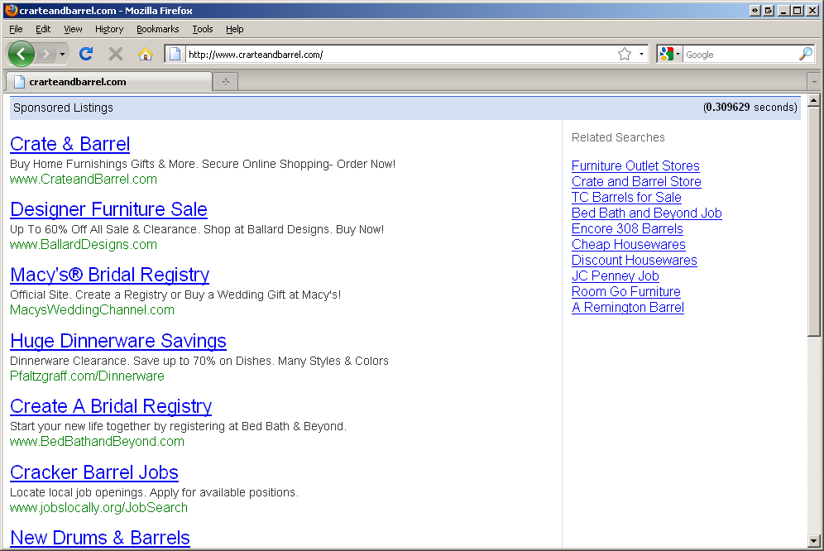The width and height of the screenshot is (824, 551).
Task: Focus the Google search box
Action: pyautogui.click(x=740, y=54)
